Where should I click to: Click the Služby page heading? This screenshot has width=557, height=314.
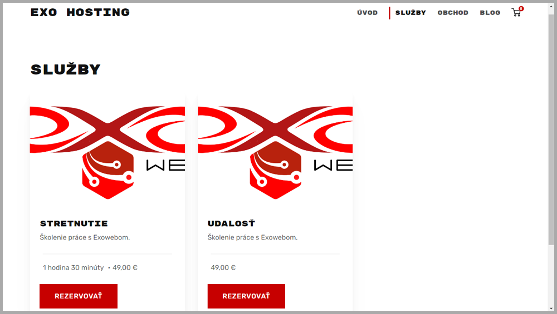66,69
